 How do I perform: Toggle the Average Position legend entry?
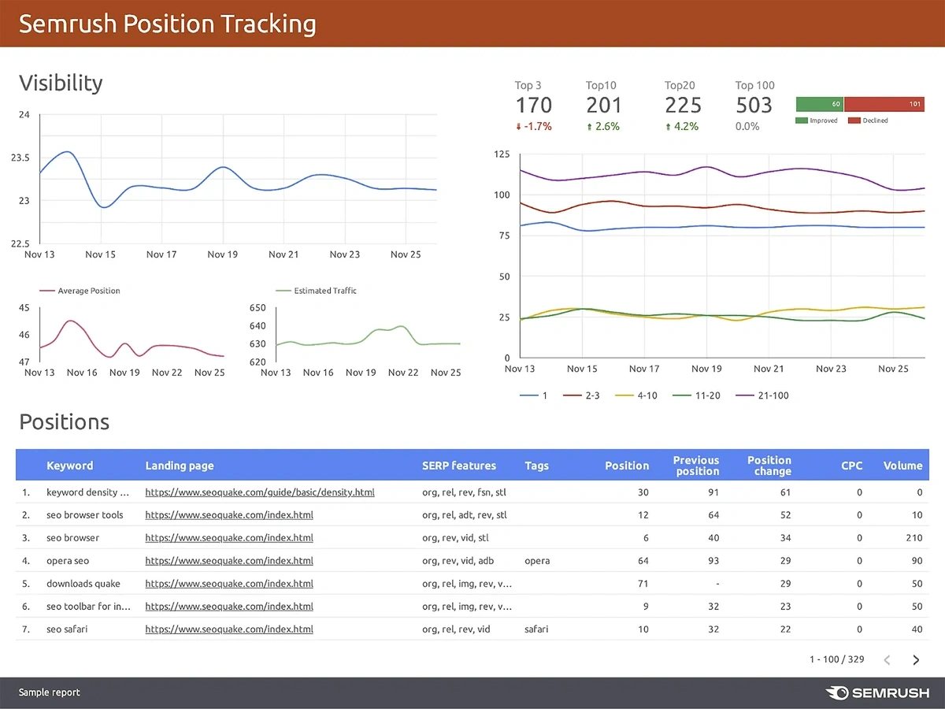80,291
